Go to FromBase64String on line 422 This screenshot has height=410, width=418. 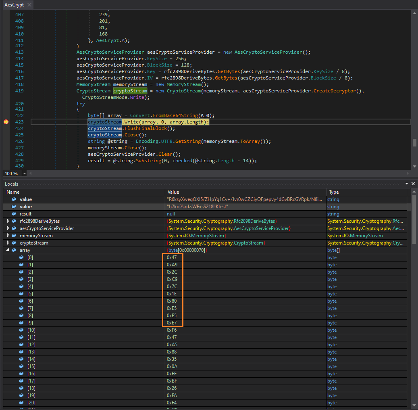coord(175,115)
